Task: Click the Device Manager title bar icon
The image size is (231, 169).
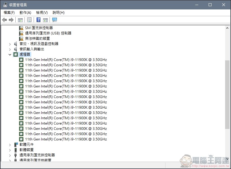Action: coord(5,5)
